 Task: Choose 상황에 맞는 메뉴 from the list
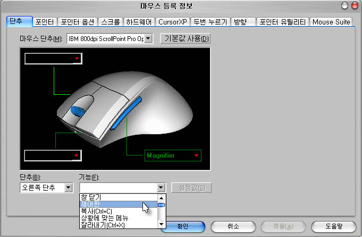coord(119,218)
